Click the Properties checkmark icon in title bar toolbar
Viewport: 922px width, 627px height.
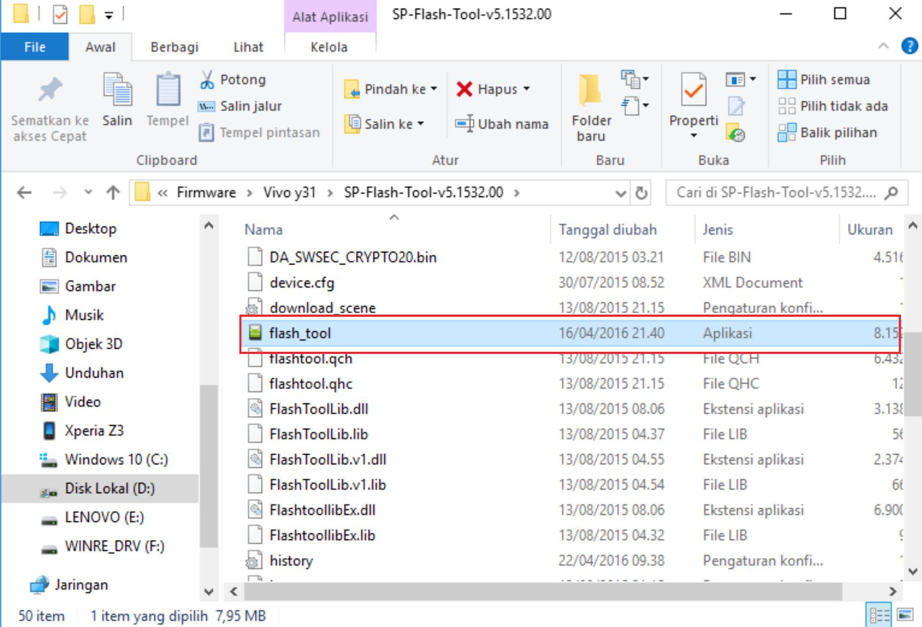tap(60, 14)
